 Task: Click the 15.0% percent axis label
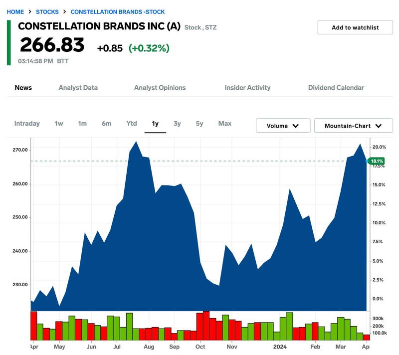379,185
